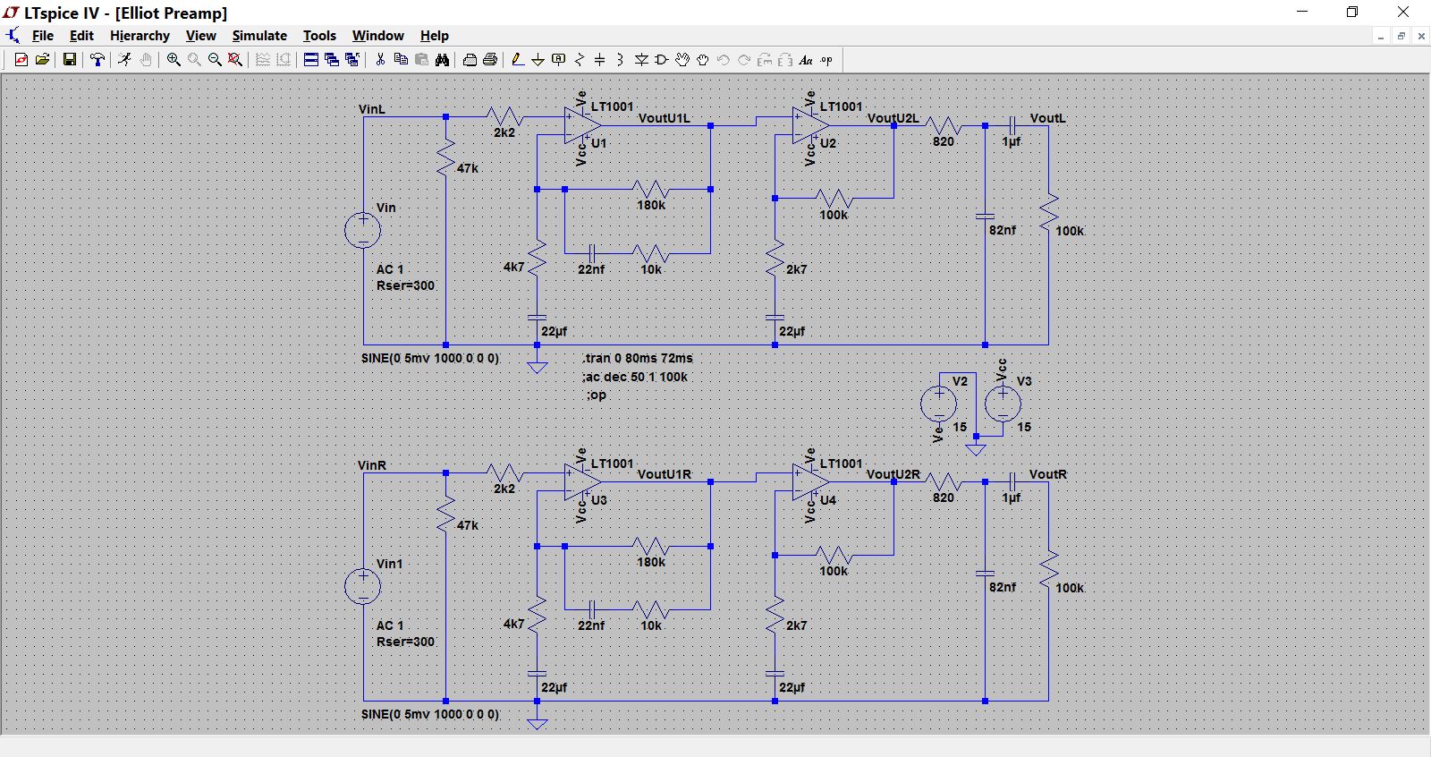Open the Control Panel hammer icon

point(97,60)
